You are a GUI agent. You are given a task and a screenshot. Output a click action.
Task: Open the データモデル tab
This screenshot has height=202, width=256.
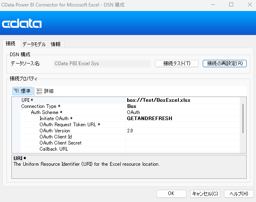(x=34, y=44)
